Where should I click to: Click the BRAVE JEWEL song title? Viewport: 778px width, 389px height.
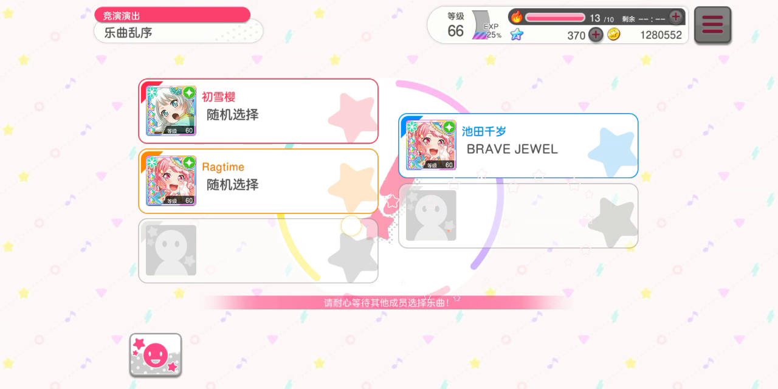[512, 149]
